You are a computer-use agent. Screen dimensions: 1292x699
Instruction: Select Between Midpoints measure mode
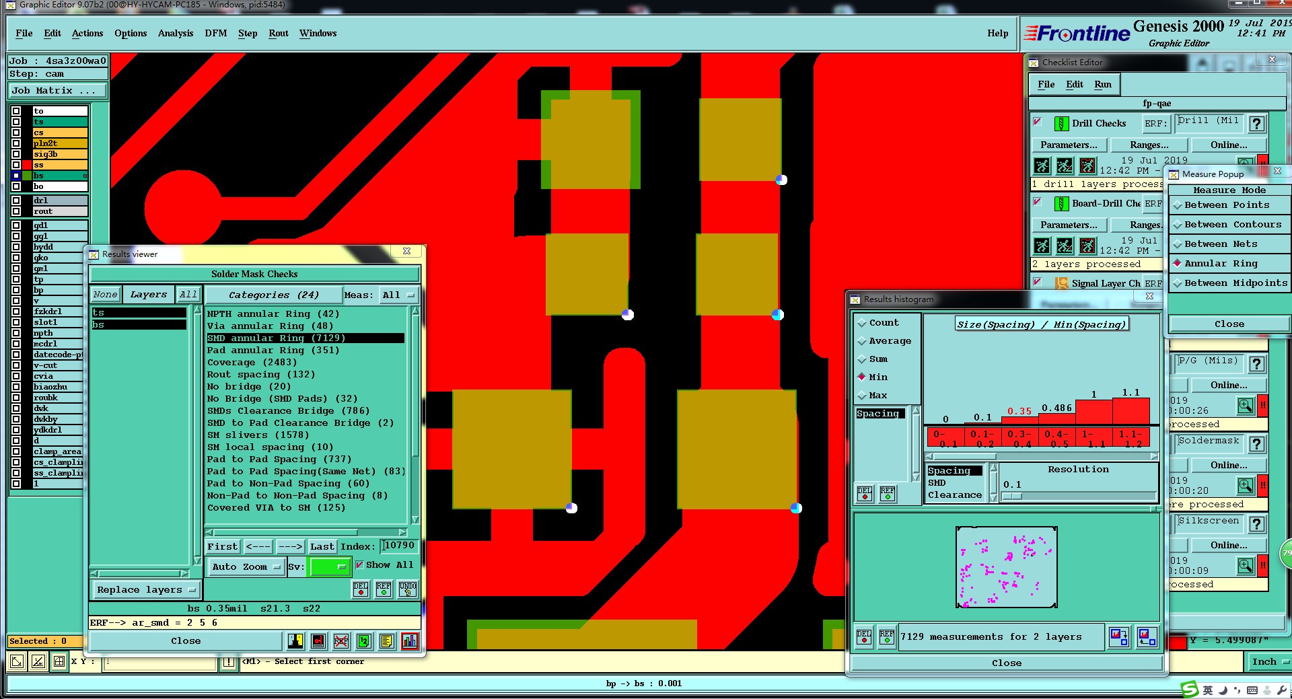pyautogui.click(x=1228, y=283)
